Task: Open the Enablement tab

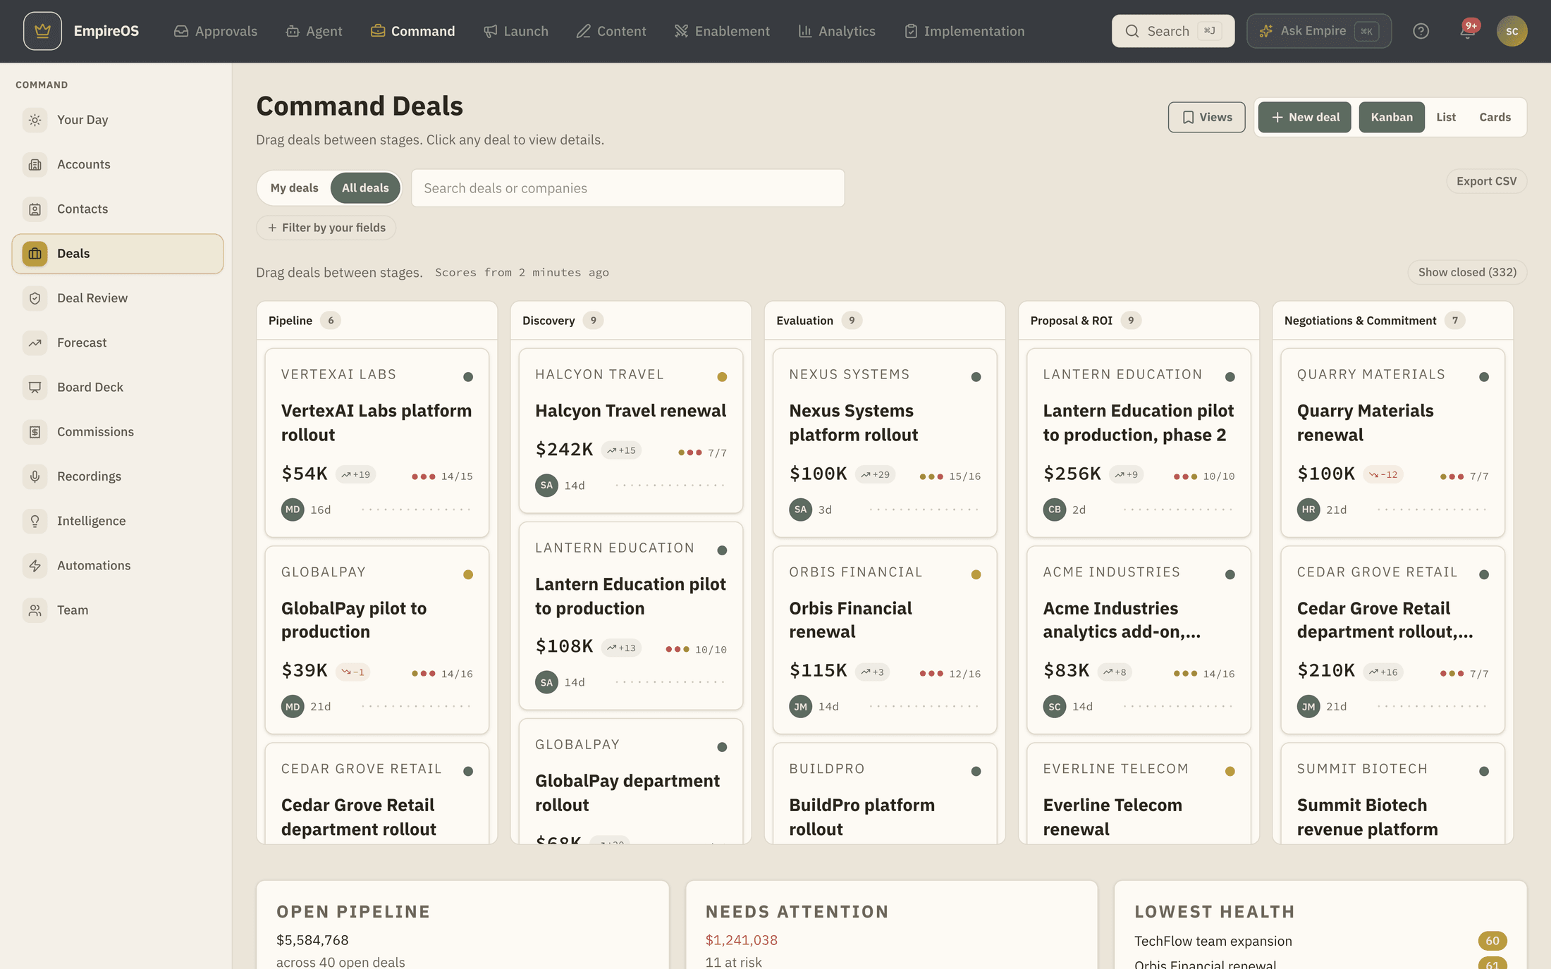Action: [722, 31]
